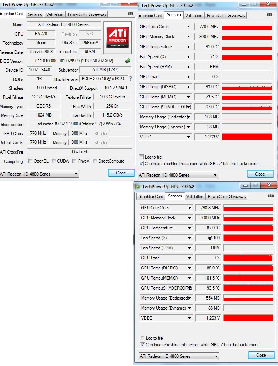
Task: Open PowerColor Giveaway tab in bottom window
Action: click(x=227, y=197)
